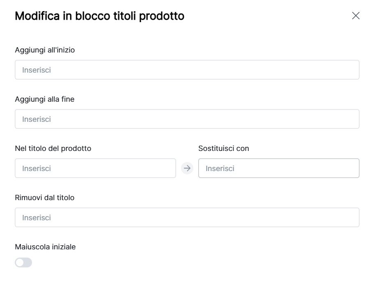Click the Modifica in blocco titoli prodotto heading
Viewport: 369px width, 283px height.
[x=99, y=16]
